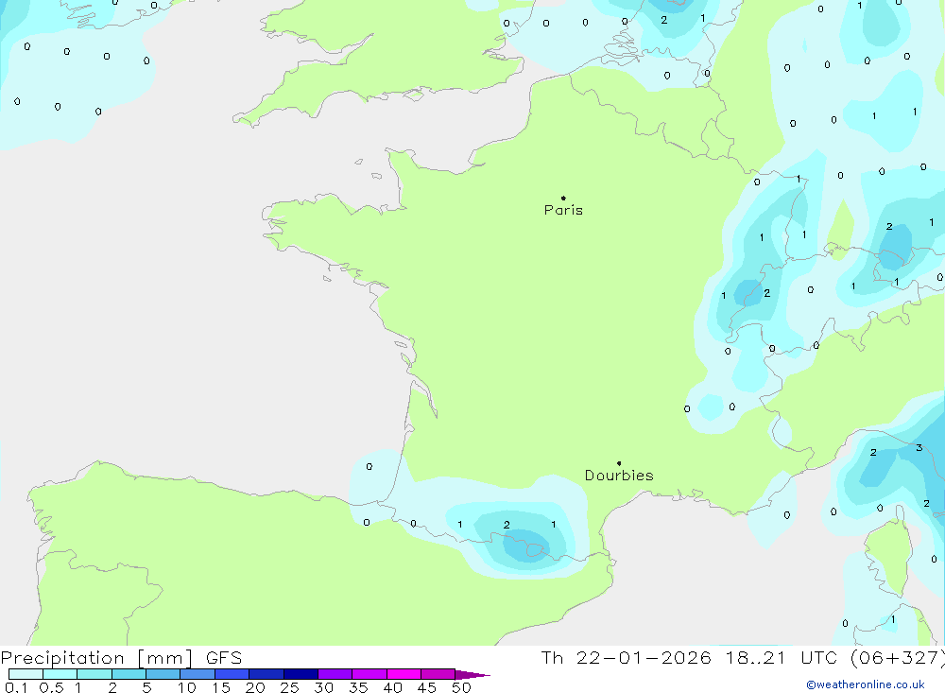Click the 'Precipitation [mm] GFS' title text
The image size is (945, 693).
pyautogui.click(x=121, y=658)
